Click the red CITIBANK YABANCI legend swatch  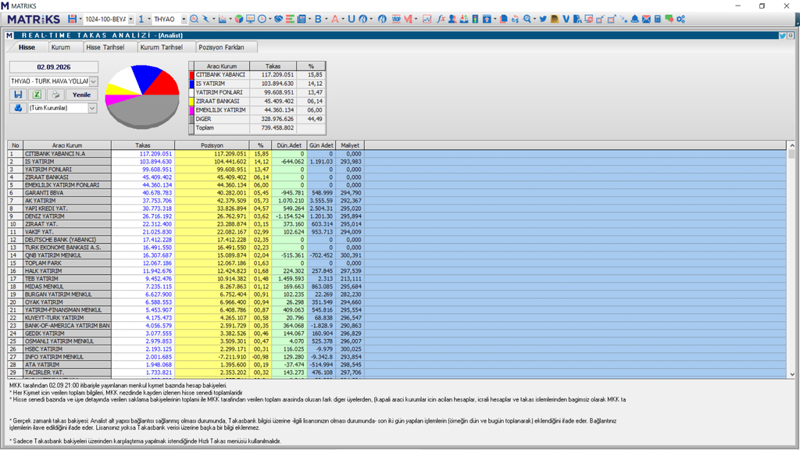click(x=192, y=74)
